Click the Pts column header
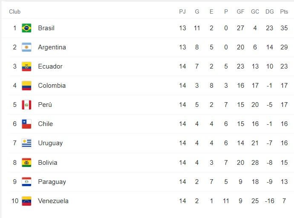Image resolution: width=294 pixels, height=218 pixels. (x=284, y=11)
